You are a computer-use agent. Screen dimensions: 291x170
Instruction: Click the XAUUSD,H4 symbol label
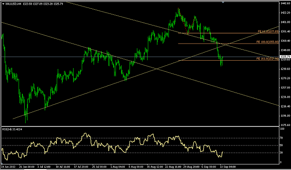pos(13,4)
